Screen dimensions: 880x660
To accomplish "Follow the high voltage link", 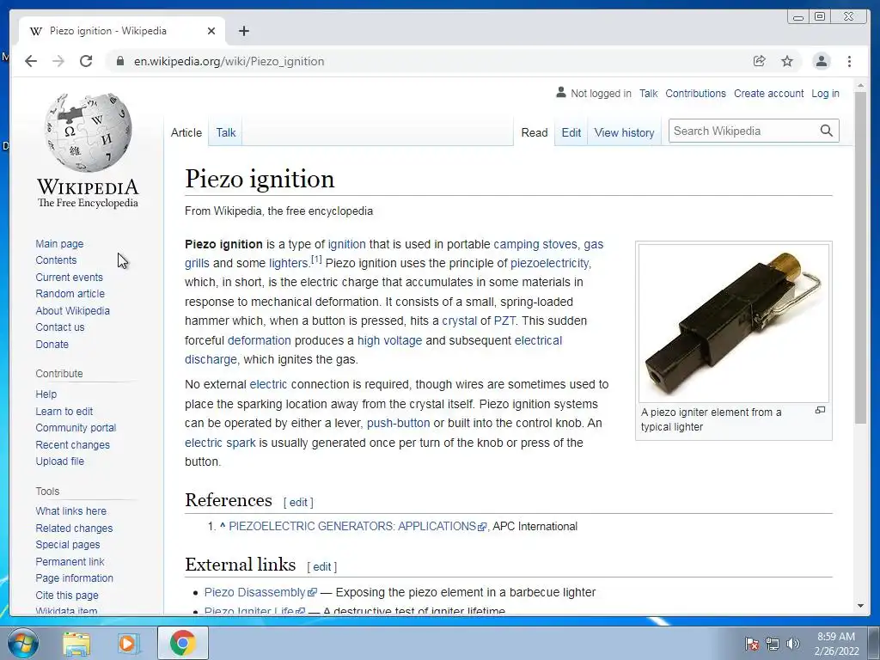I will (389, 340).
